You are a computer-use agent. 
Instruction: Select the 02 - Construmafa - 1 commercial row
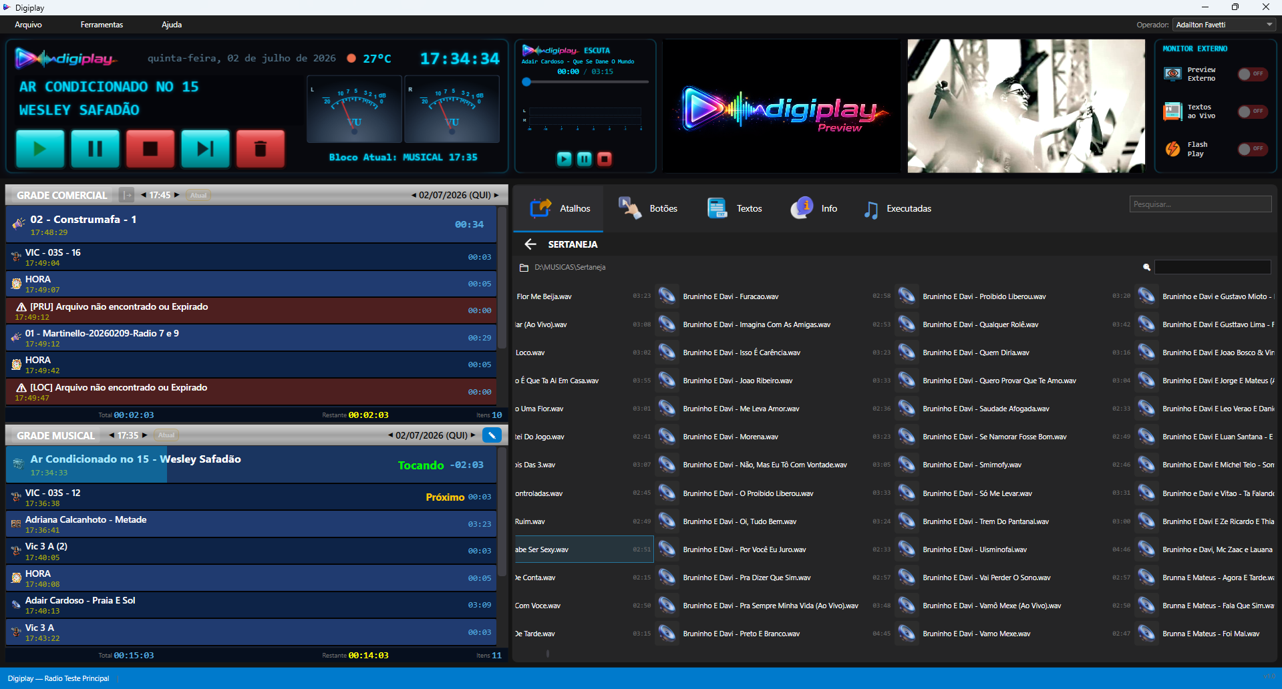coord(251,224)
